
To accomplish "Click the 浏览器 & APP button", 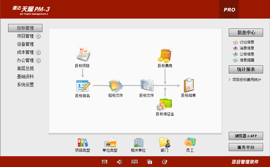I will (246, 136).
